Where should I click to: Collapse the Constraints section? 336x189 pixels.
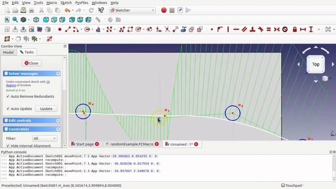(58, 129)
